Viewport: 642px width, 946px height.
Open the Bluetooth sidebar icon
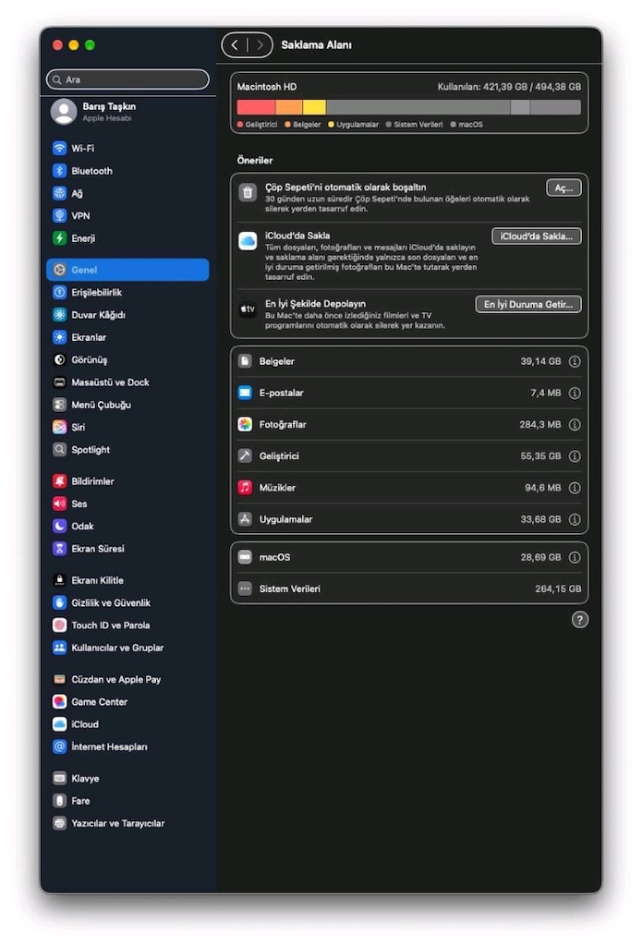click(59, 171)
